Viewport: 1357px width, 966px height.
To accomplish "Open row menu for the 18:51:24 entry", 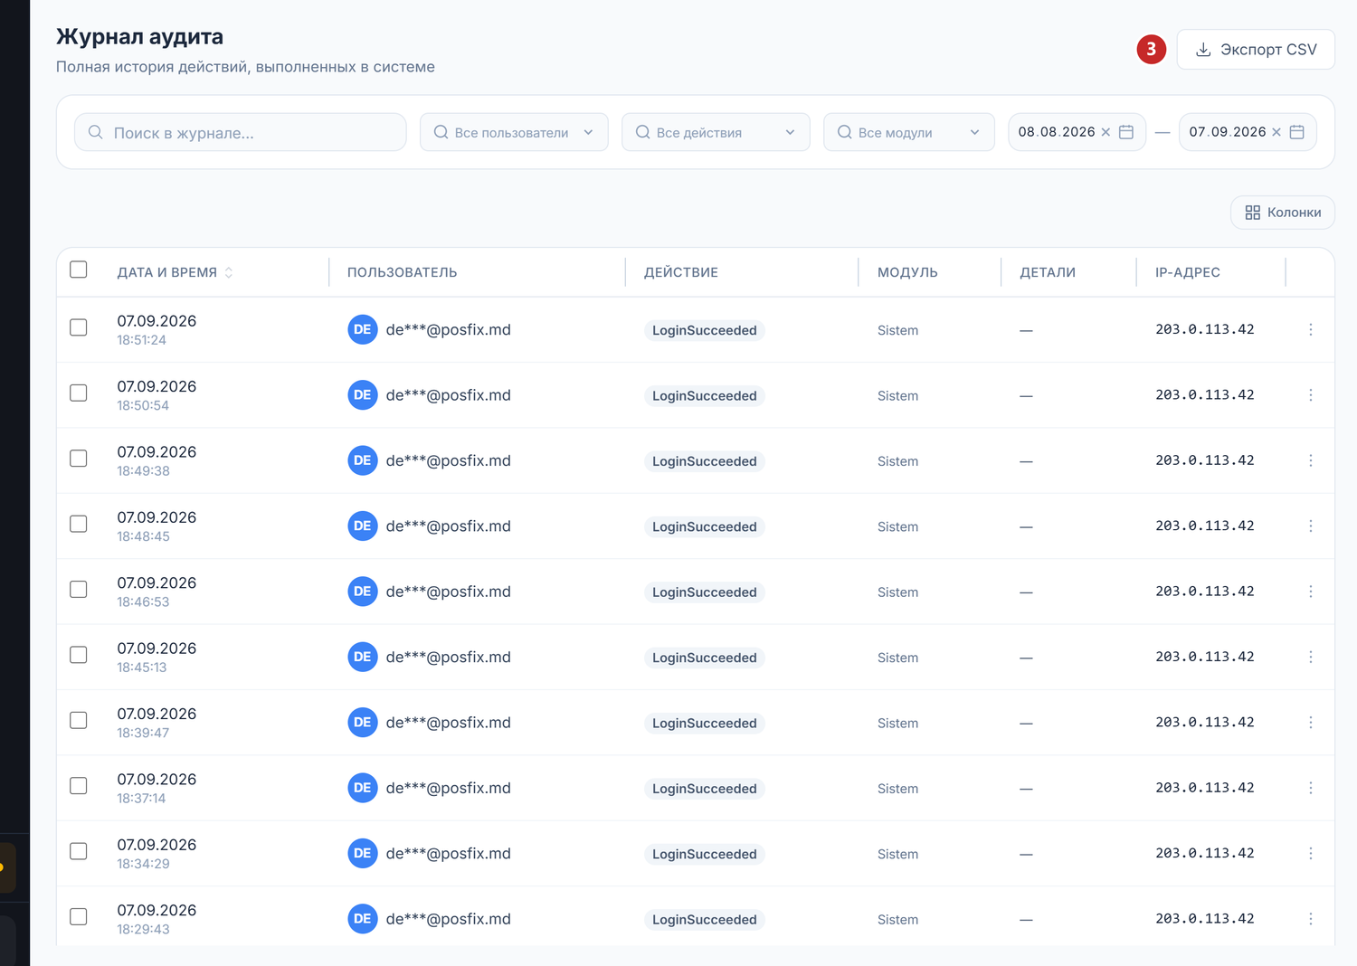I will [x=1310, y=330].
